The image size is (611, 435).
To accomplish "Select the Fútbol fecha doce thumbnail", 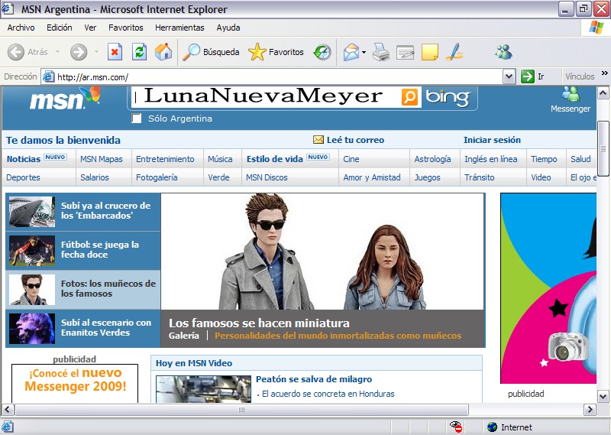I will coord(31,250).
